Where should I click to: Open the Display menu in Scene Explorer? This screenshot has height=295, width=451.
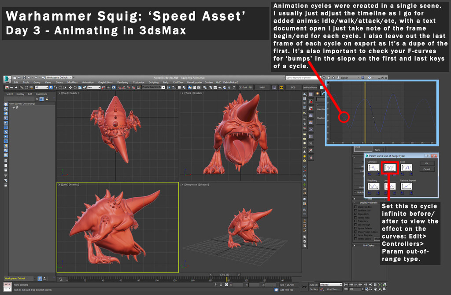click(x=20, y=94)
